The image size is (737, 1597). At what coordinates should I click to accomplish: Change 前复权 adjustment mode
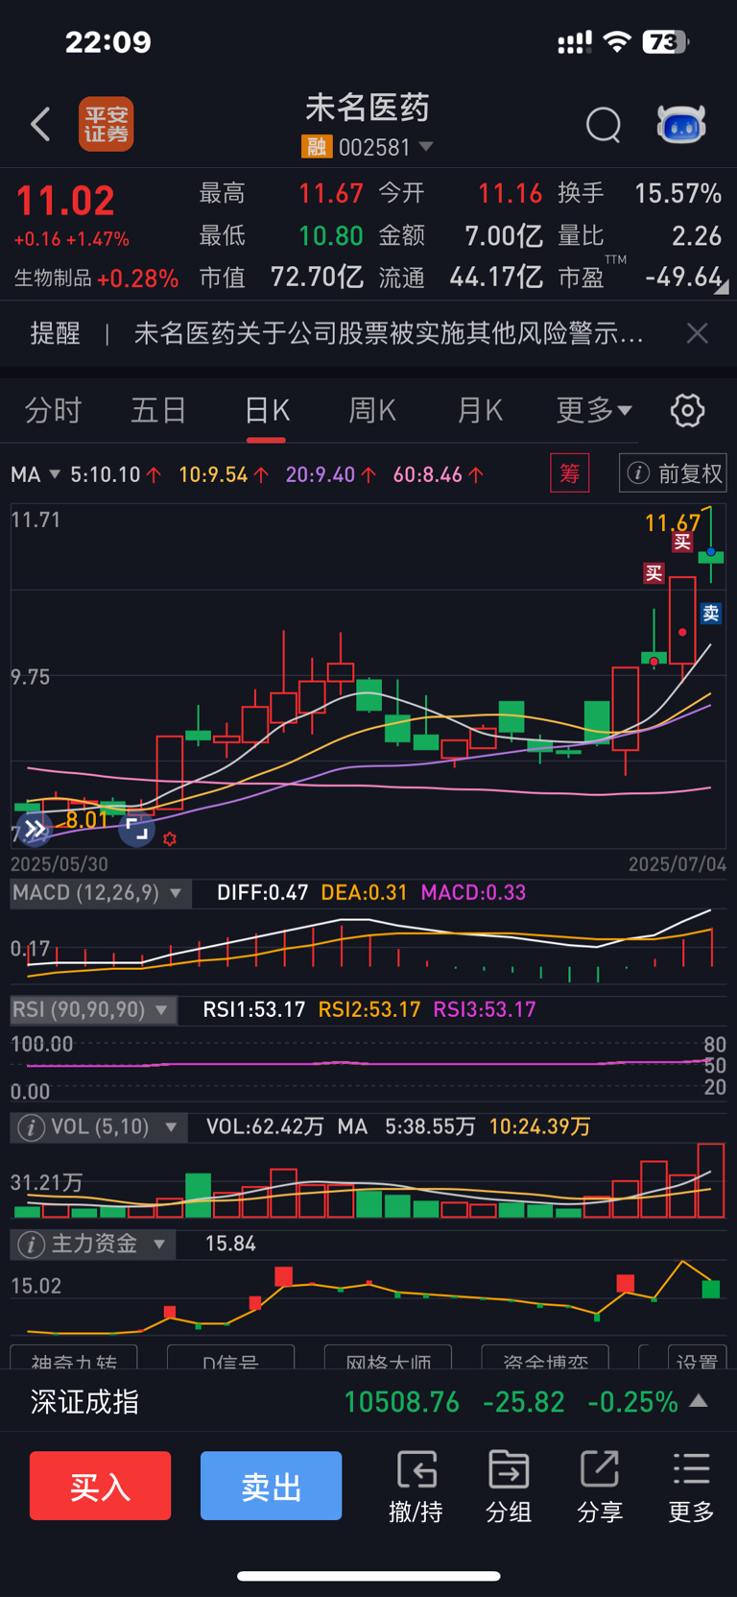pyautogui.click(x=673, y=473)
